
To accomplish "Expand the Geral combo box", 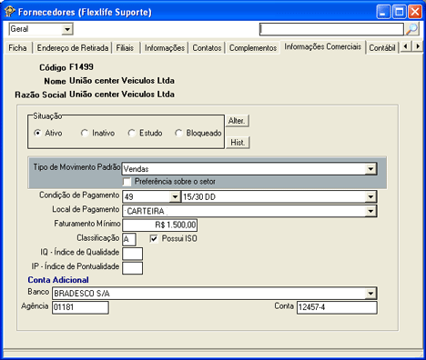I will (x=67, y=29).
